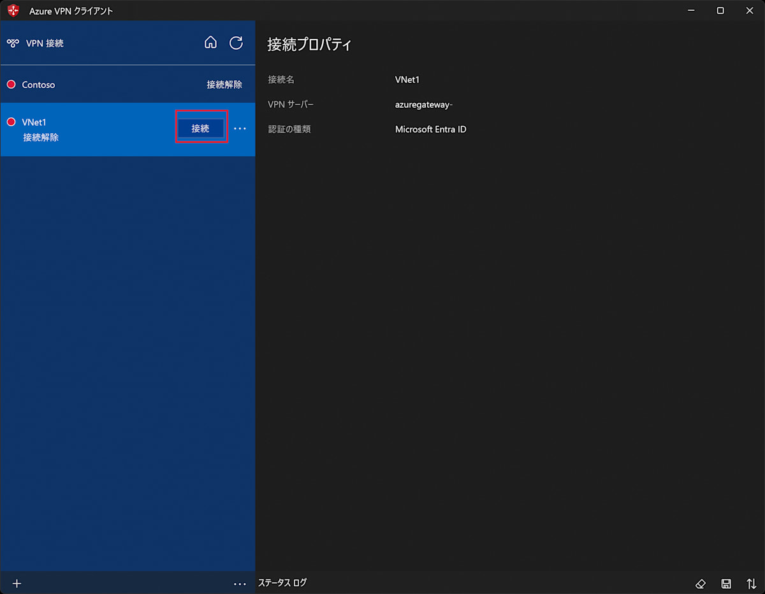
Task: Save the status log using disk icon
Action: 726,583
